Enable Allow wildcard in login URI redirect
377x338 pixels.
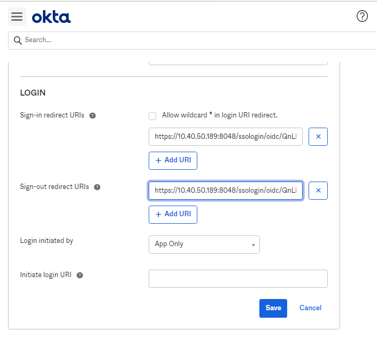(x=152, y=116)
